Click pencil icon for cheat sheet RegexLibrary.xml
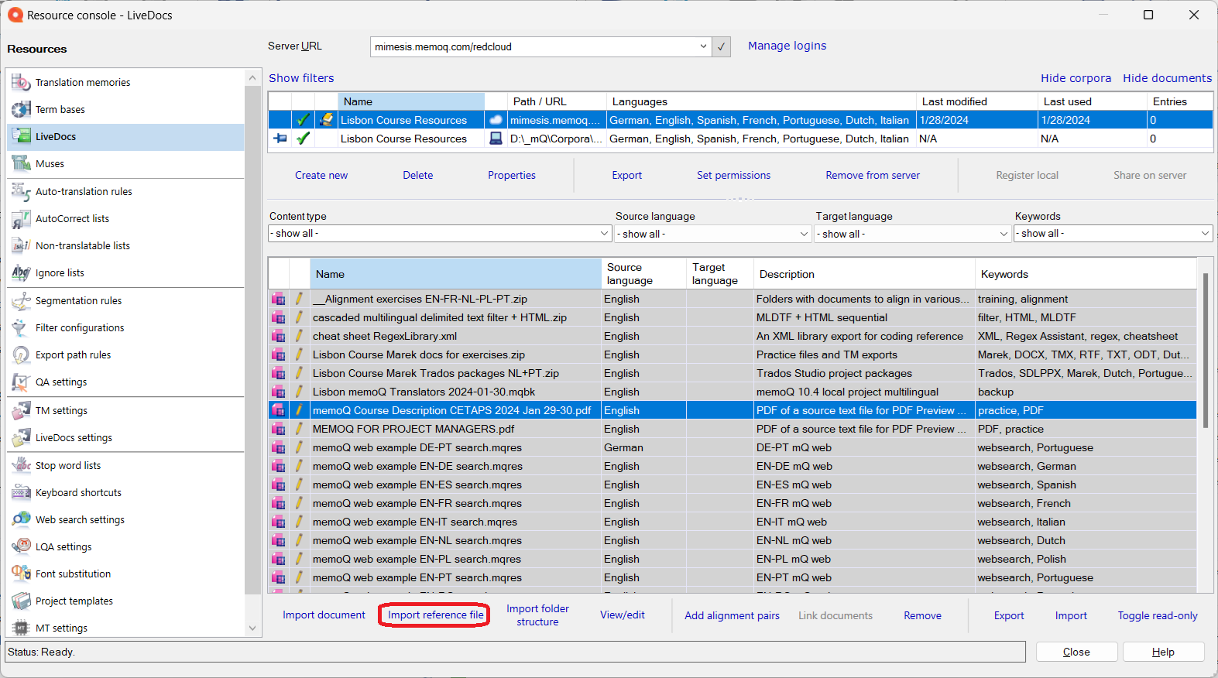The image size is (1218, 678). point(299,336)
